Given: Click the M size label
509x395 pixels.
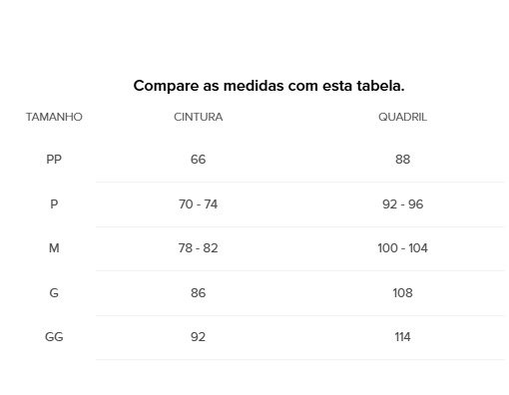Looking at the screenshot, I should [54, 248].
